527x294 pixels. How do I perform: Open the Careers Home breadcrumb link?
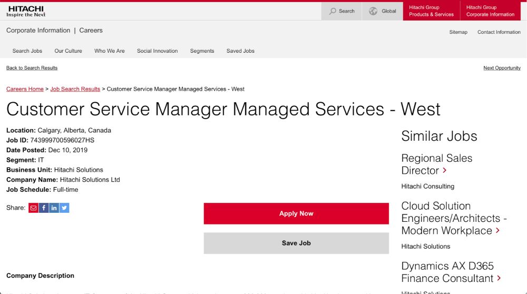point(25,89)
